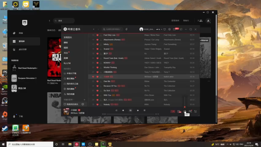Open 我的收藏 in the sidebar
261x147 pixels.
tap(70, 94)
